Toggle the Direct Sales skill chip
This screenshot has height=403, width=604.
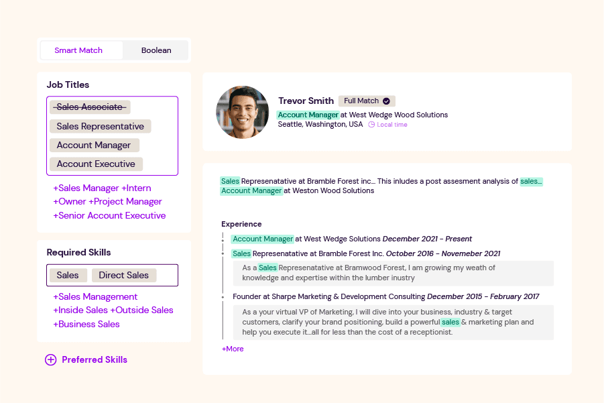(124, 275)
